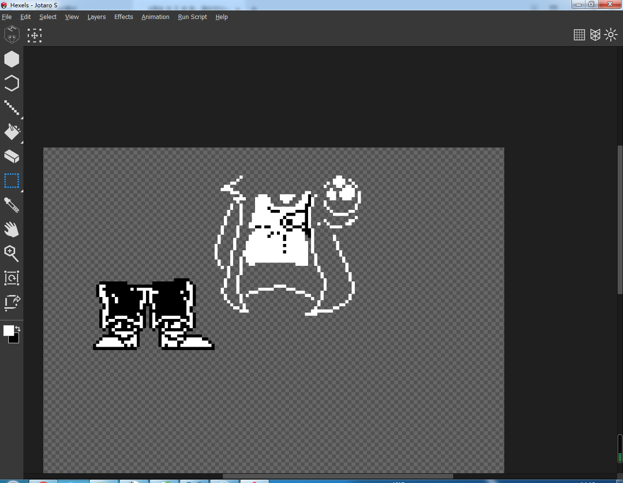Open the Run Script menu
Image resolution: width=623 pixels, height=483 pixels.
192,17
